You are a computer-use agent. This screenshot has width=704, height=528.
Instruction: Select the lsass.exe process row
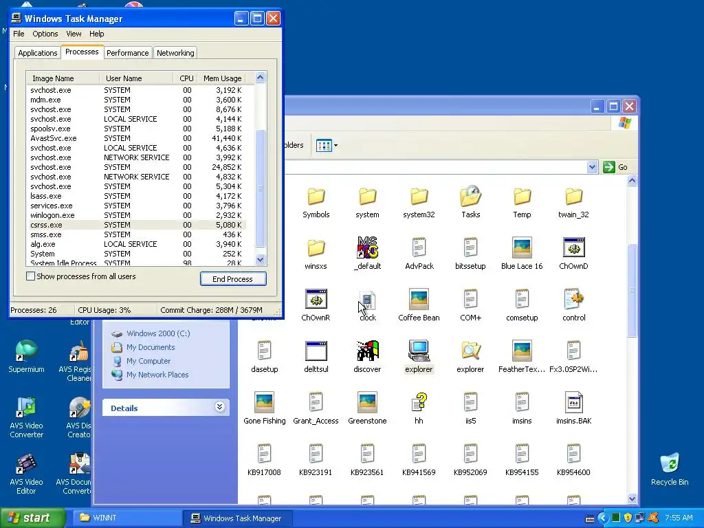click(x=137, y=196)
